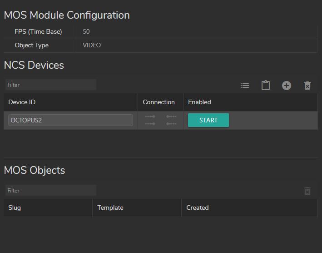Image resolution: width=322 pixels, height=253 pixels.
Task: Sort MOS Objects by Created column
Action: (x=198, y=208)
